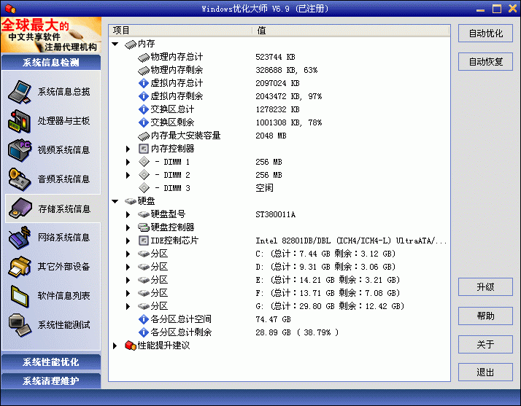Click the IDE控制芯片 chip icon
This screenshot has height=406, width=521.
coord(144,241)
